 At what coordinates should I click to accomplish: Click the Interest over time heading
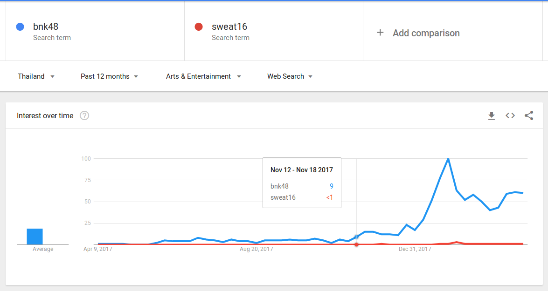(45, 115)
